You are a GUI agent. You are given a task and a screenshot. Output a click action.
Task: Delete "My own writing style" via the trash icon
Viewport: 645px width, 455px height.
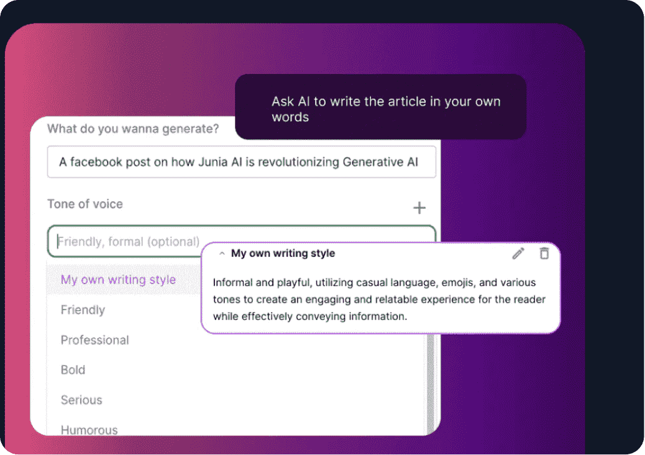click(544, 253)
